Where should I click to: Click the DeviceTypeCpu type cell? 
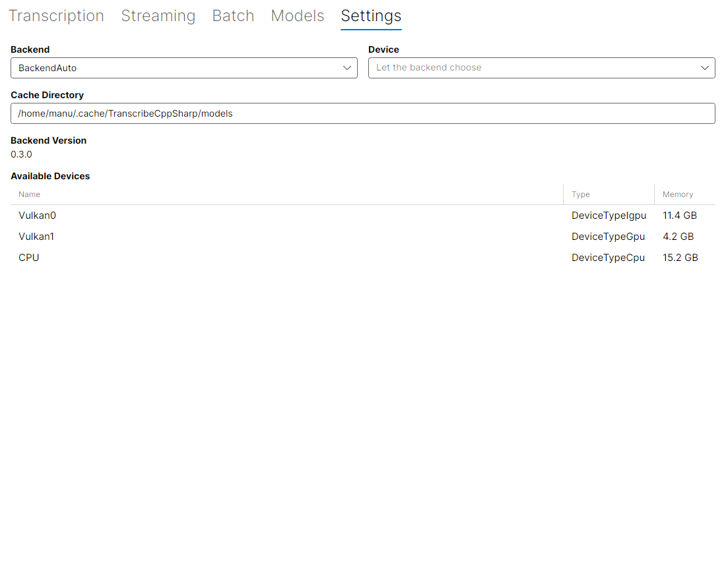click(608, 258)
